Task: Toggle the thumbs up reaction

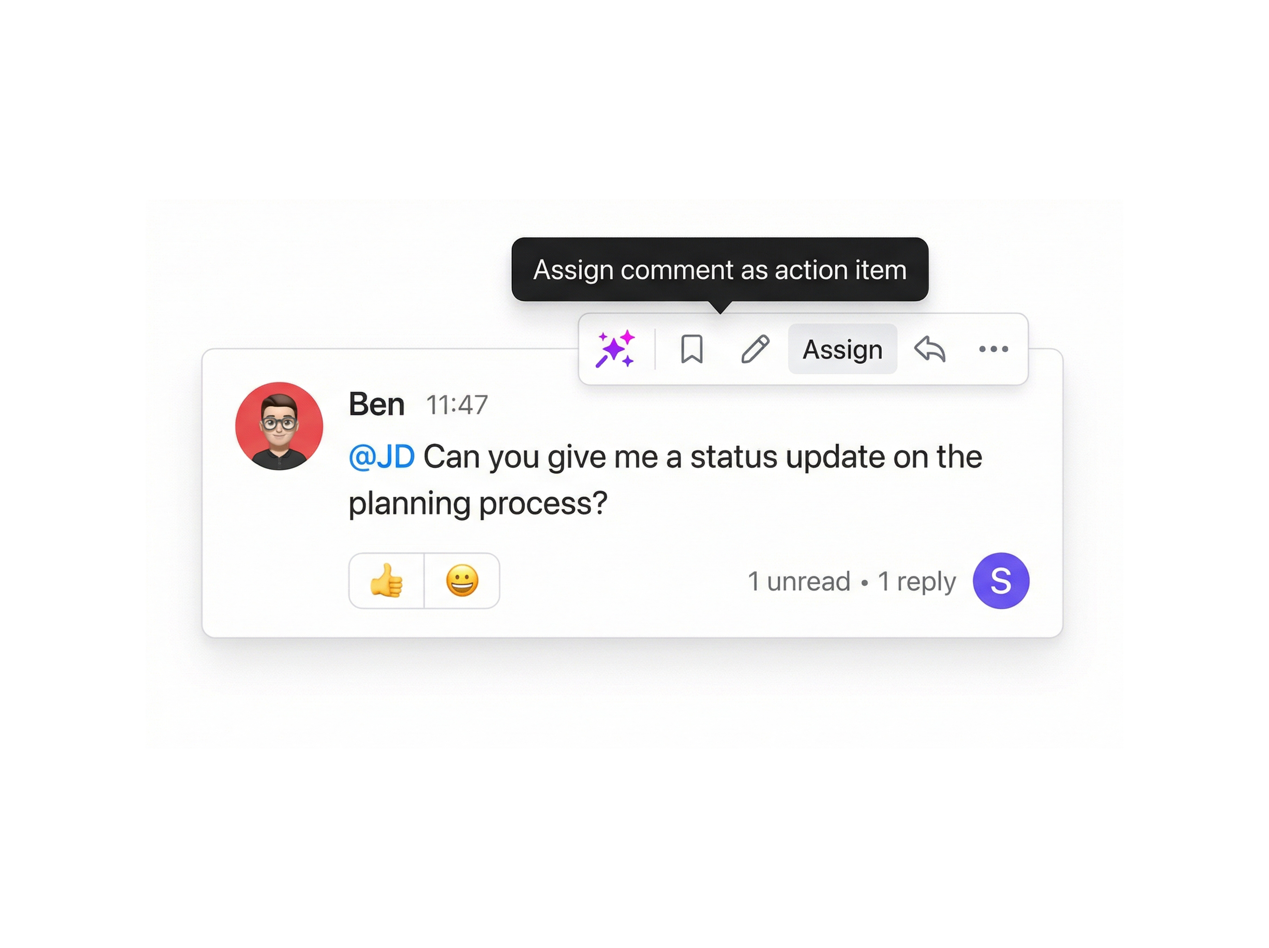Action: coord(387,580)
